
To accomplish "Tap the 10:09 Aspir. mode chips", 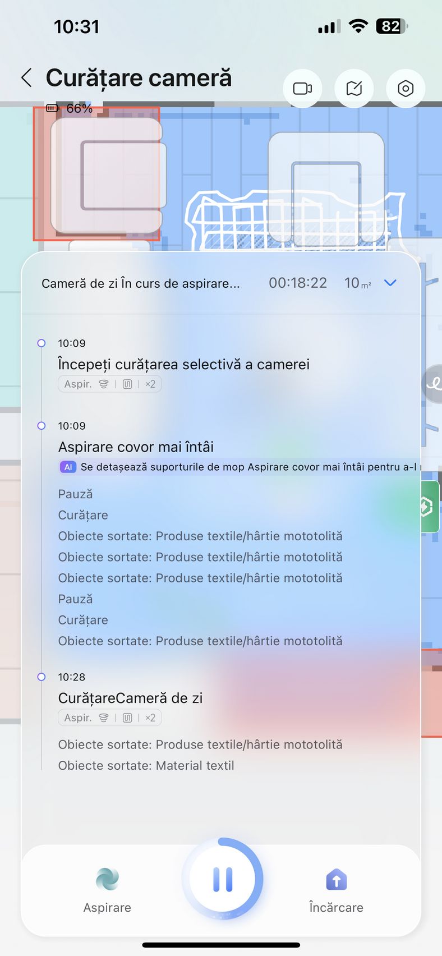I will pos(110,384).
